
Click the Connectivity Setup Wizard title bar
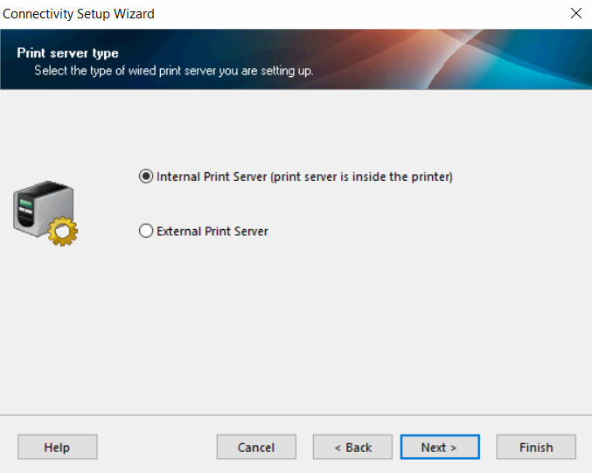262,13
